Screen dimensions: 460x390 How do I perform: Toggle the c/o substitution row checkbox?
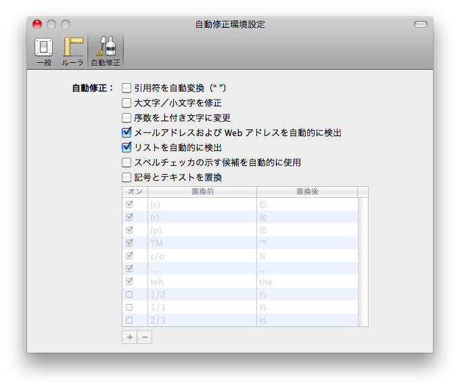[129, 256]
